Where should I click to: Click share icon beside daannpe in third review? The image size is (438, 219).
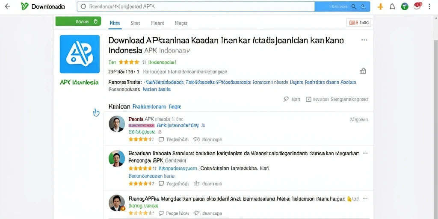point(197,213)
